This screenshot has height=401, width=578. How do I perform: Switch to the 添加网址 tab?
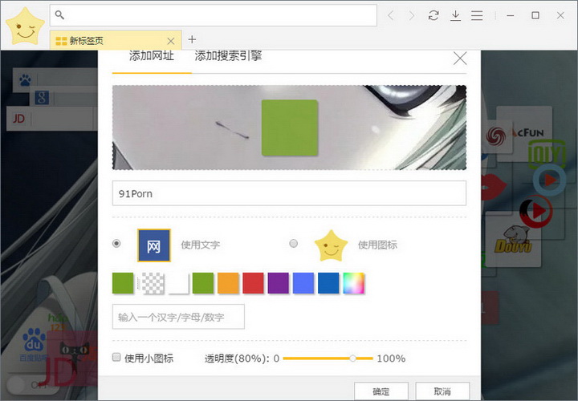(x=152, y=55)
